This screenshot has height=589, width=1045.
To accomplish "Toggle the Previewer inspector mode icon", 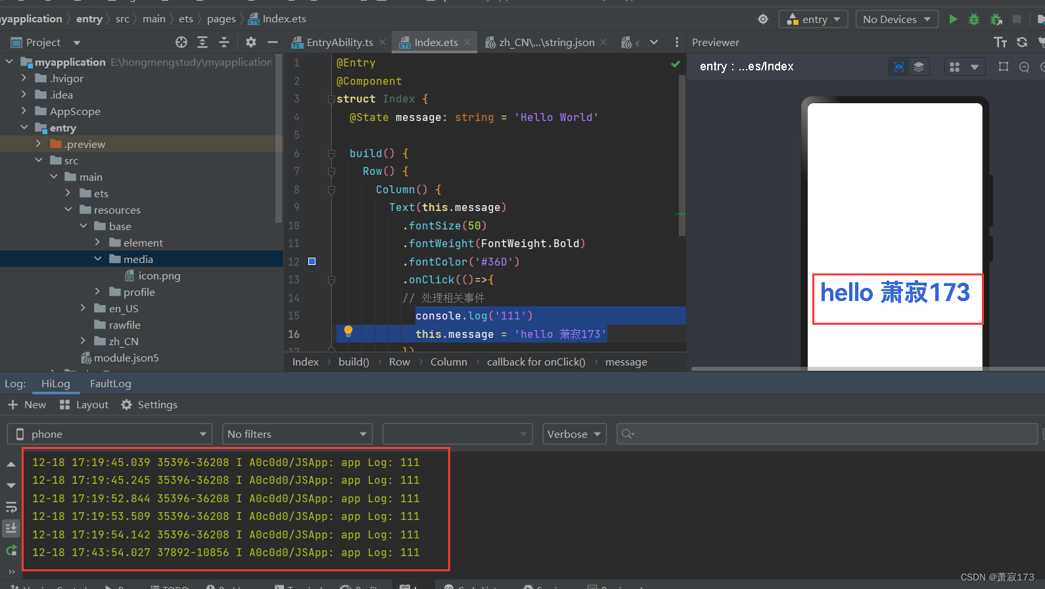I will [899, 66].
